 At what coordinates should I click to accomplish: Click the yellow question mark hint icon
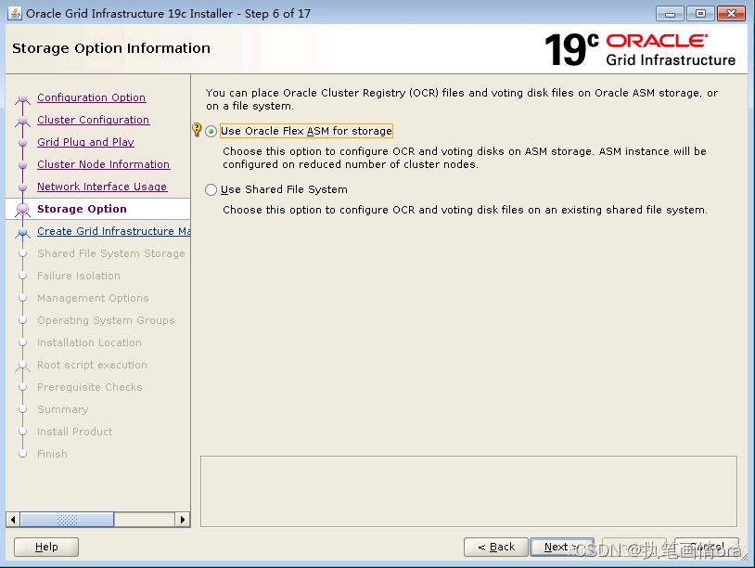(197, 131)
